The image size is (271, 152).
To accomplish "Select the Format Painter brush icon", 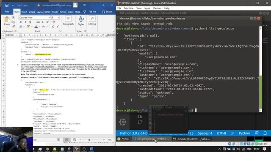I will tap(13, 26).
